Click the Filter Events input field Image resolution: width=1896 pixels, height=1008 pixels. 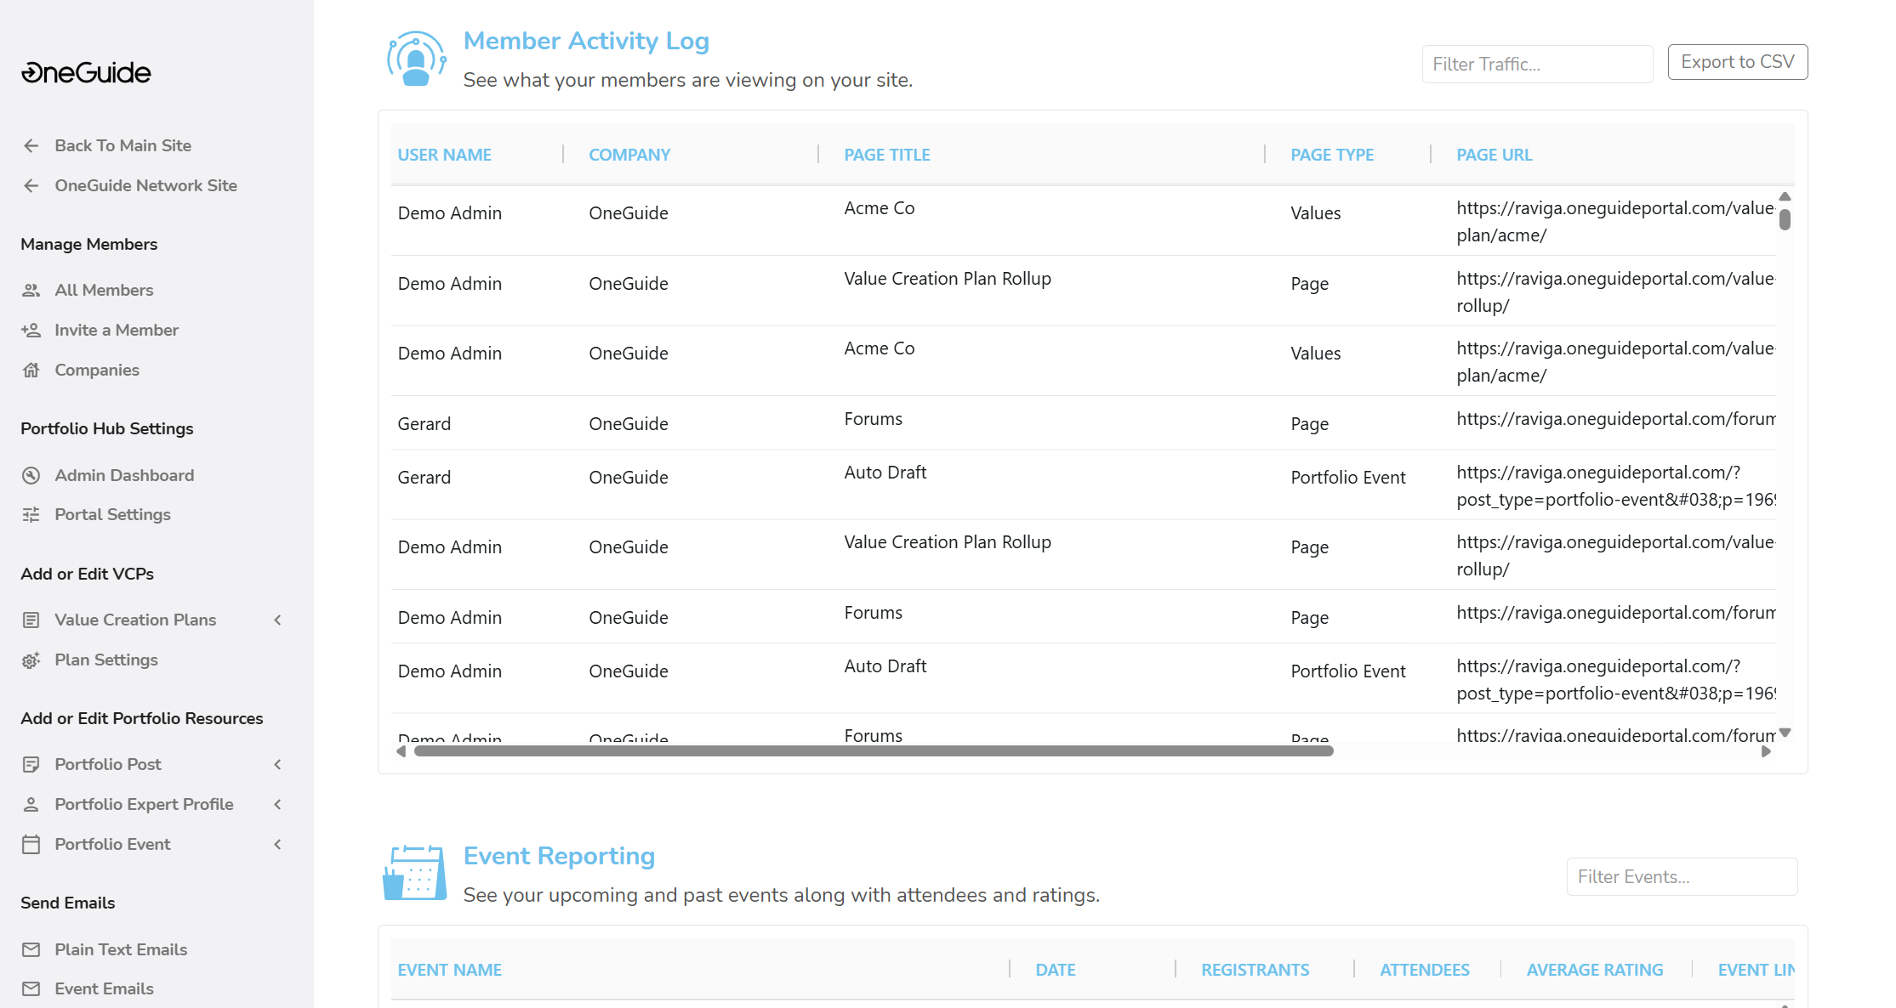tap(1682, 876)
